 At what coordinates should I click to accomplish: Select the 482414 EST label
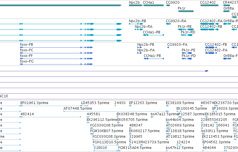(x=27, y=114)
